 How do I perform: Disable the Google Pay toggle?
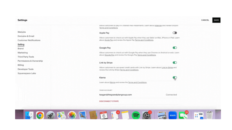coord(175,48)
